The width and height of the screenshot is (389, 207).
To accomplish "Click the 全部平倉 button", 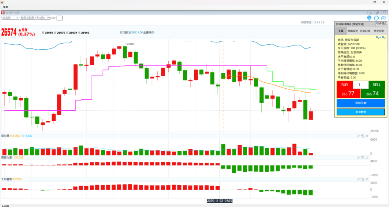I will pos(361,103).
